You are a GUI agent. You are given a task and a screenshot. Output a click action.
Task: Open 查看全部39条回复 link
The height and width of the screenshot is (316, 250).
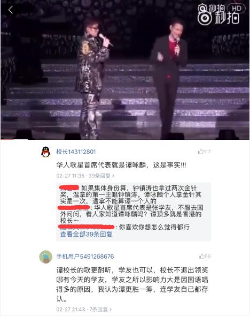[86, 234]
